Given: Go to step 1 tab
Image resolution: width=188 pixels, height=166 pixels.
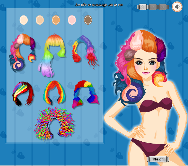Looking at the screenshot, I should pyautogui.click(x=143, y=7).
